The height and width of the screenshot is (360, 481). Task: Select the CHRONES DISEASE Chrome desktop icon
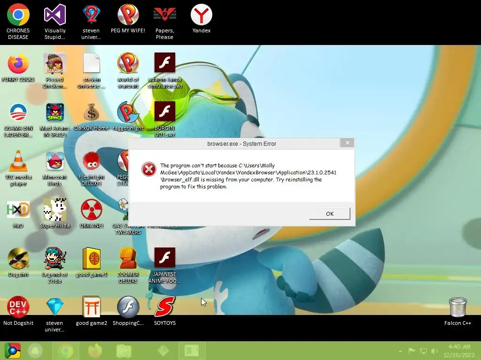pyautogui.click(x=18, y=22)
